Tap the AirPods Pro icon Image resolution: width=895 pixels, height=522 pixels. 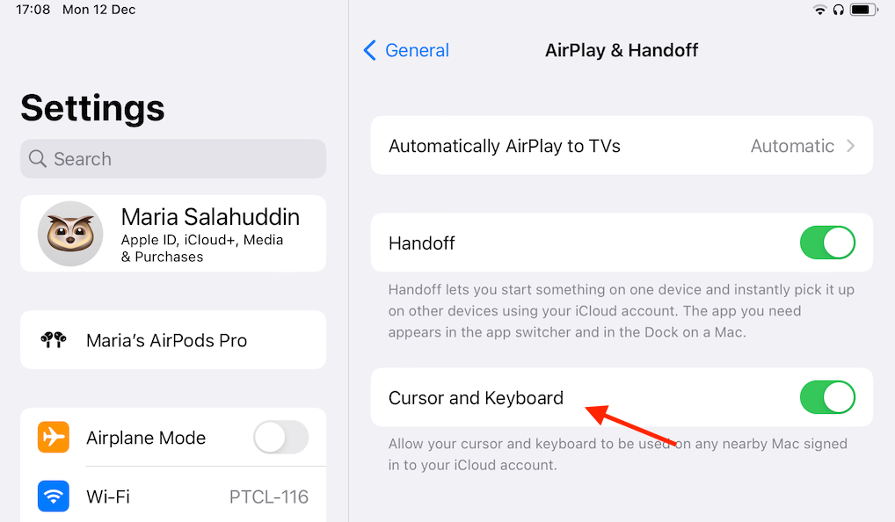tap(54, 340)
